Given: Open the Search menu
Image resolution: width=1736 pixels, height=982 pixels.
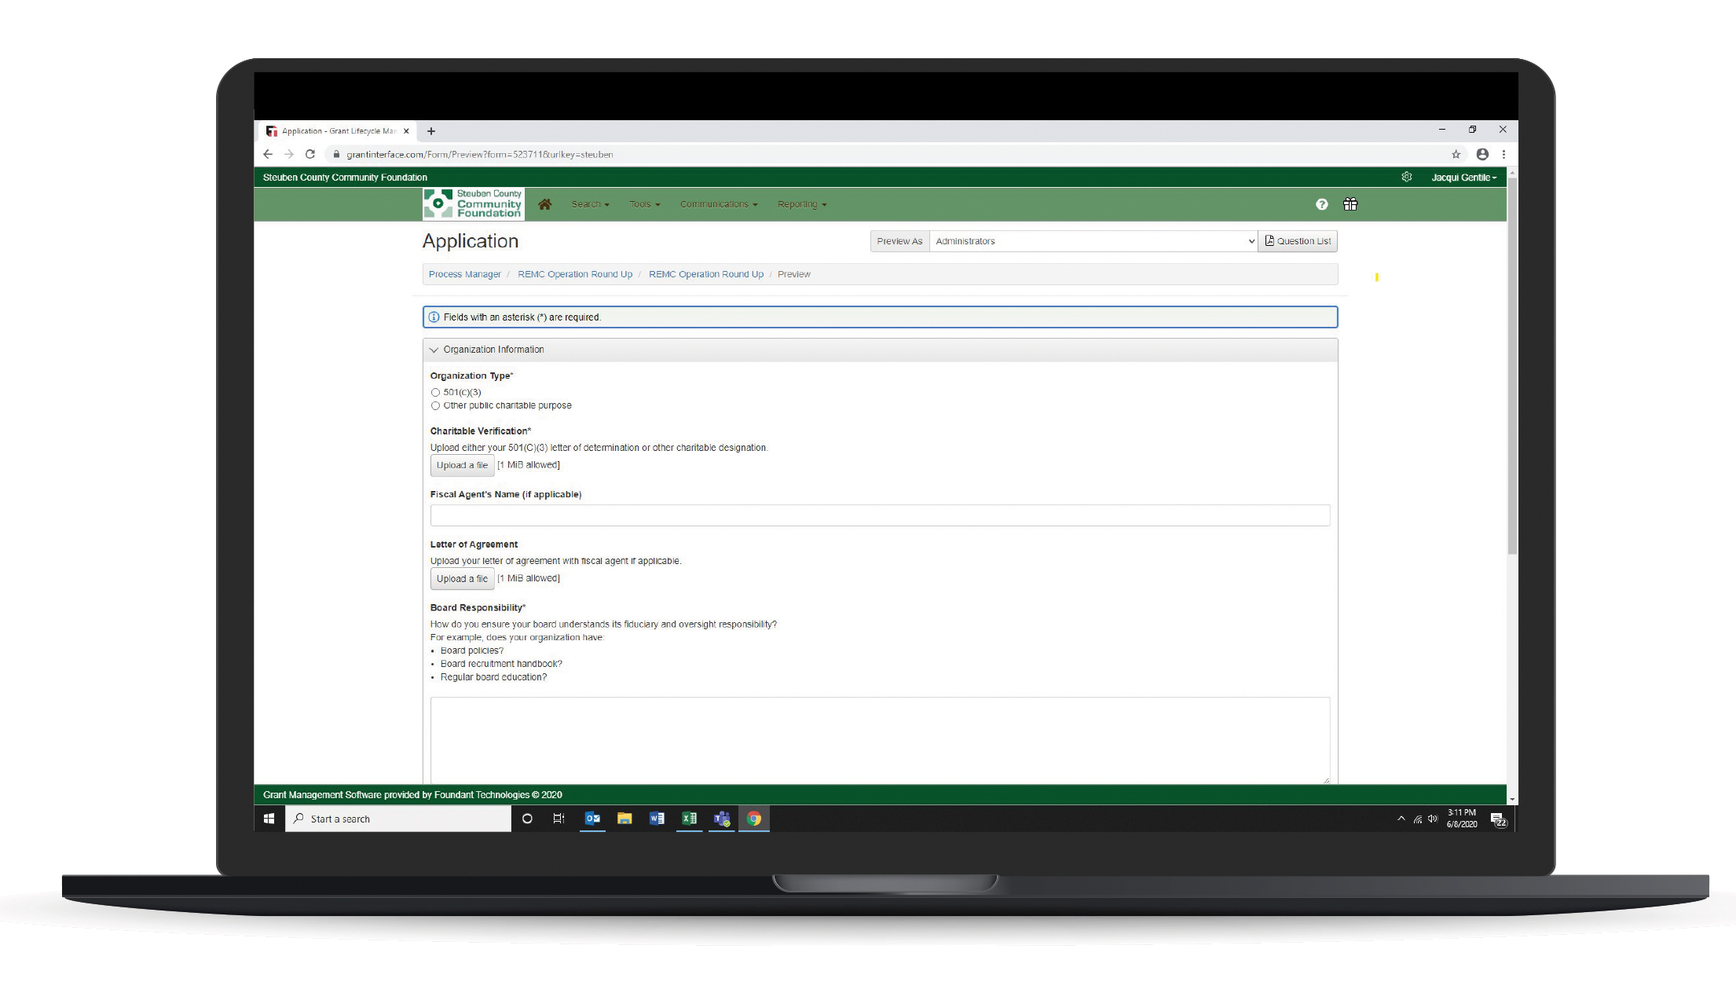Looking at the screenshot, I should [590, 204].
